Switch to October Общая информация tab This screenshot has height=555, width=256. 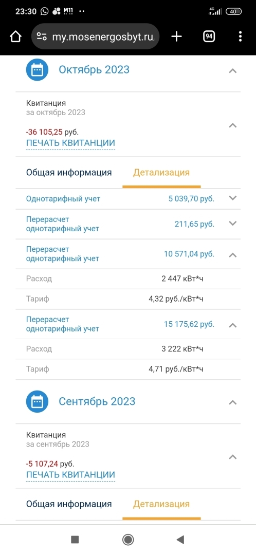click(69, 172)
